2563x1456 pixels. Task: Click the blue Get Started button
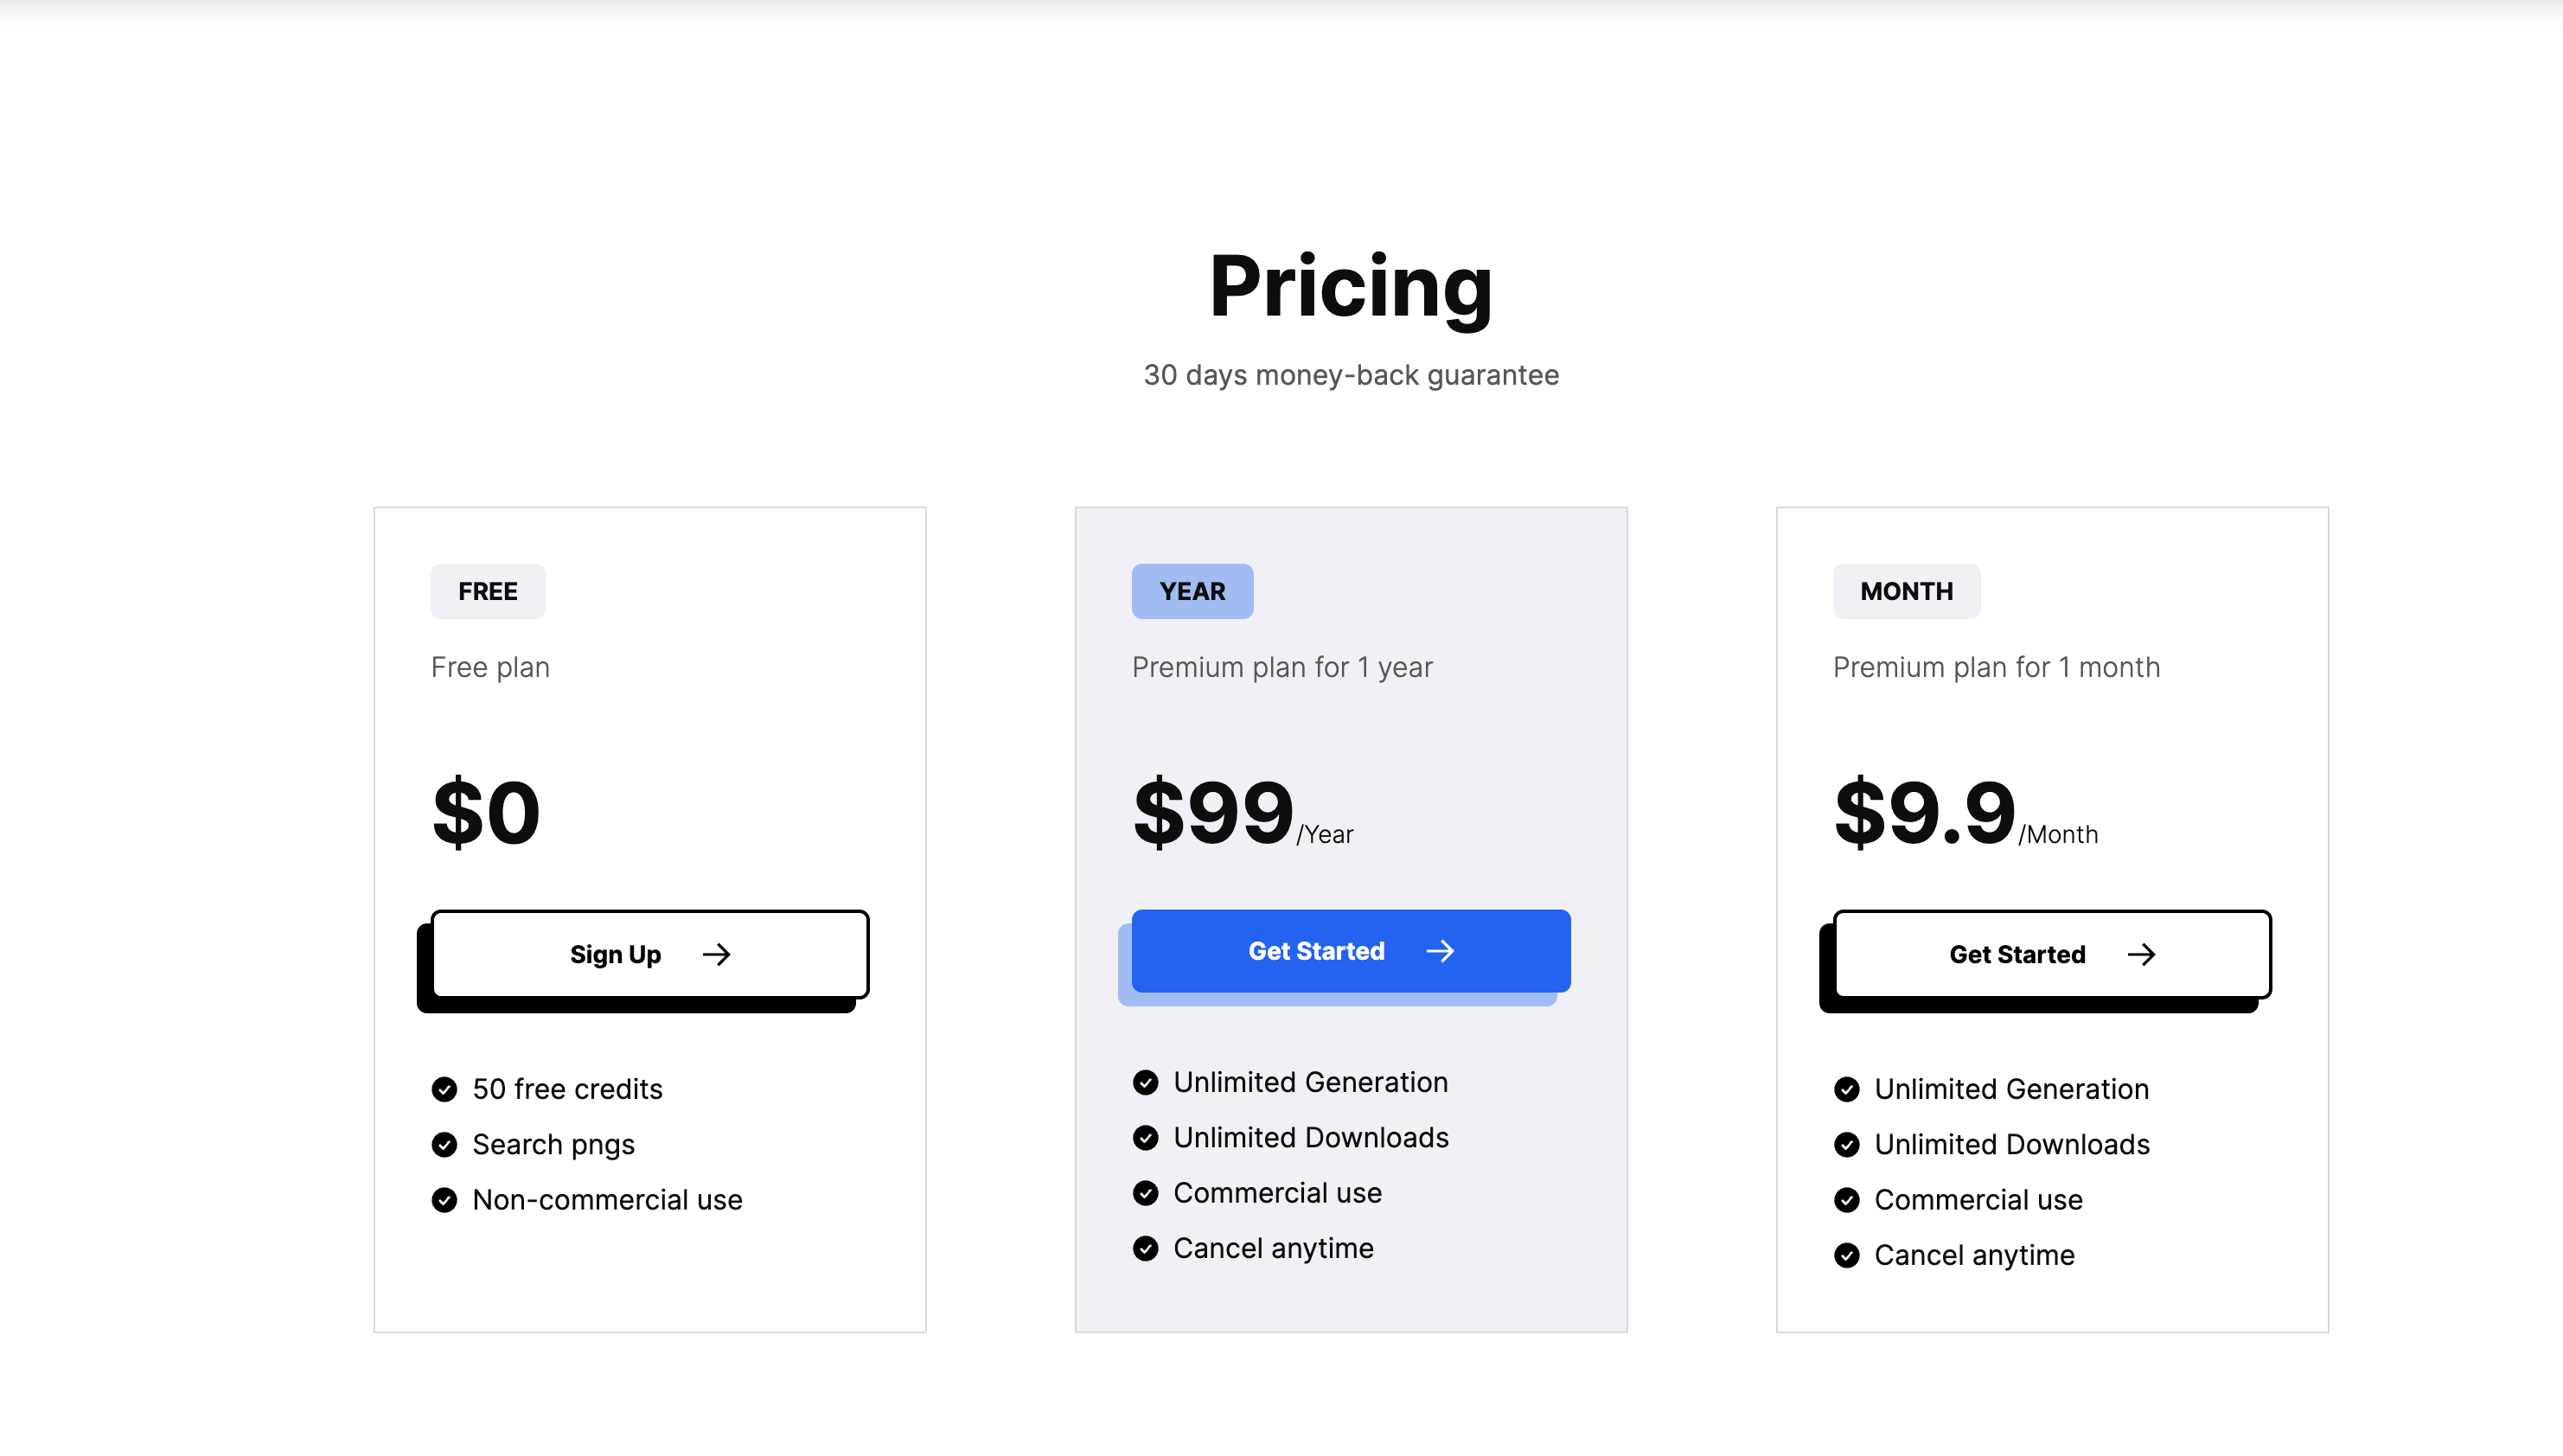pos(1350,950)
